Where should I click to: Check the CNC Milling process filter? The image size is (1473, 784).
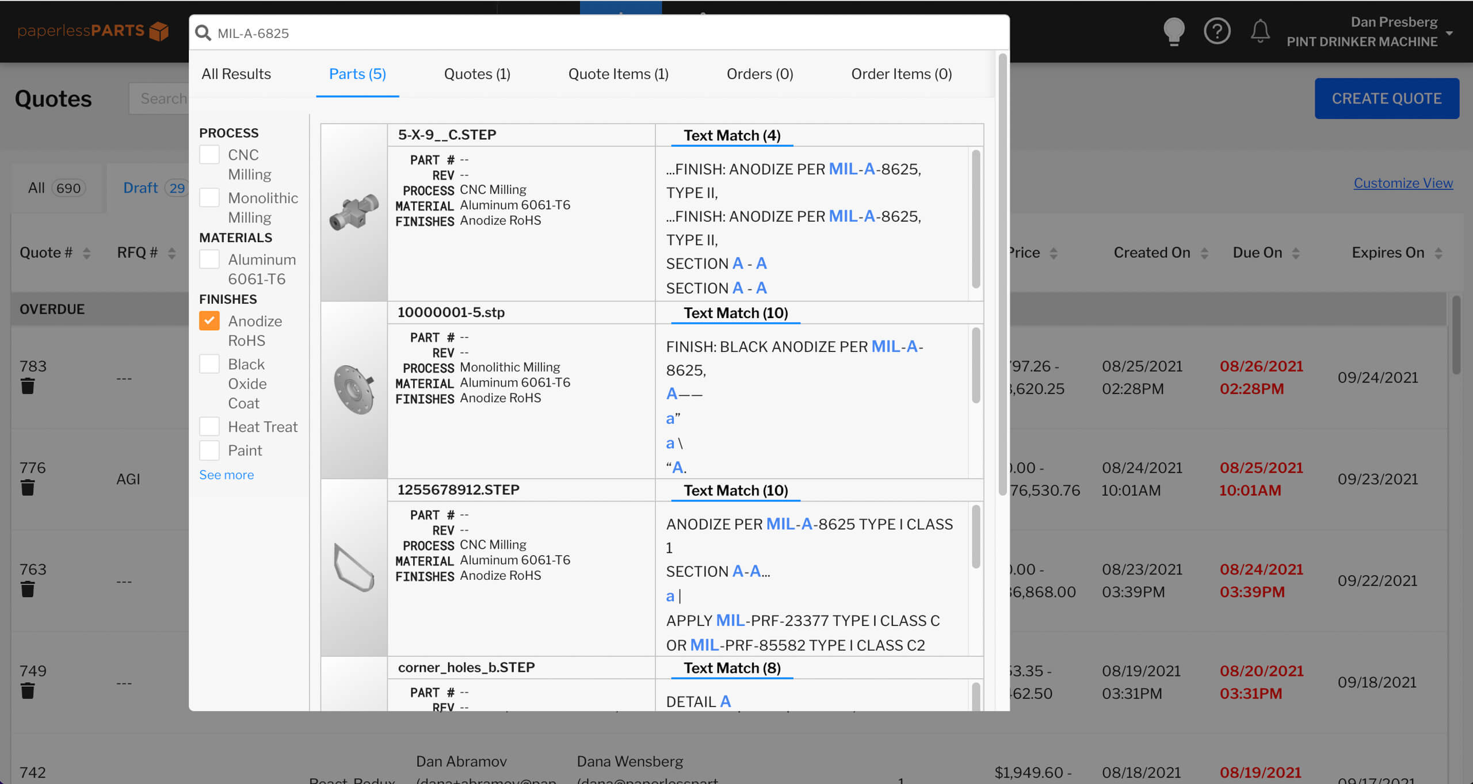(x=209, y=155)
